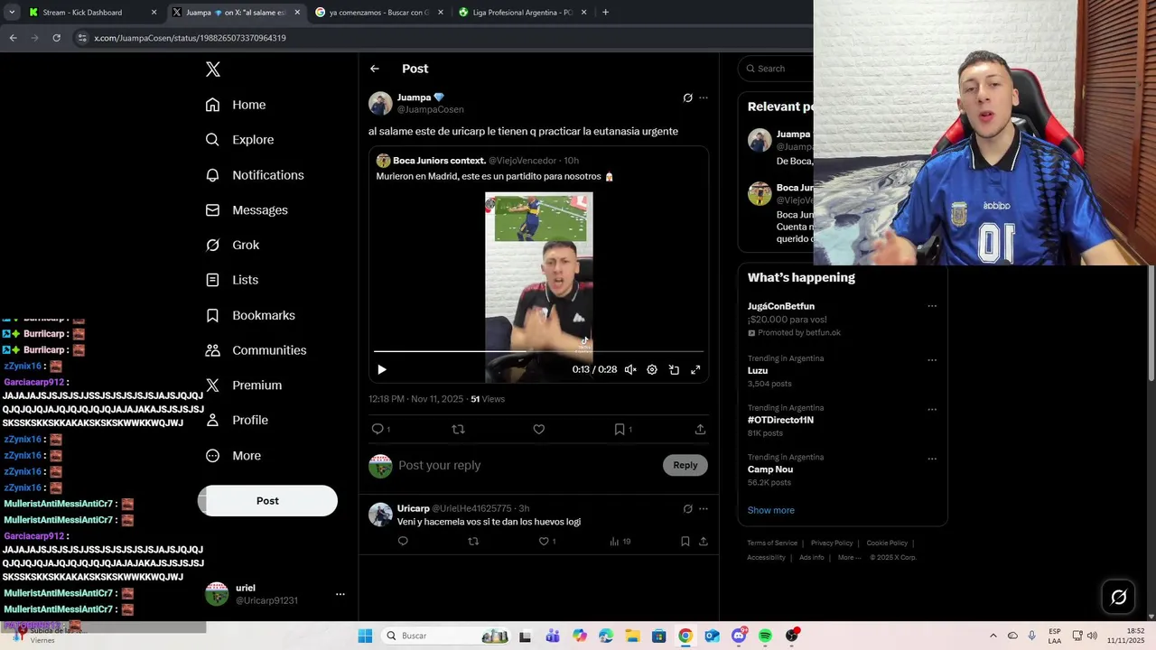Open video settings gear
Viewport: 1156px width, 650px height.
point(652,369)
